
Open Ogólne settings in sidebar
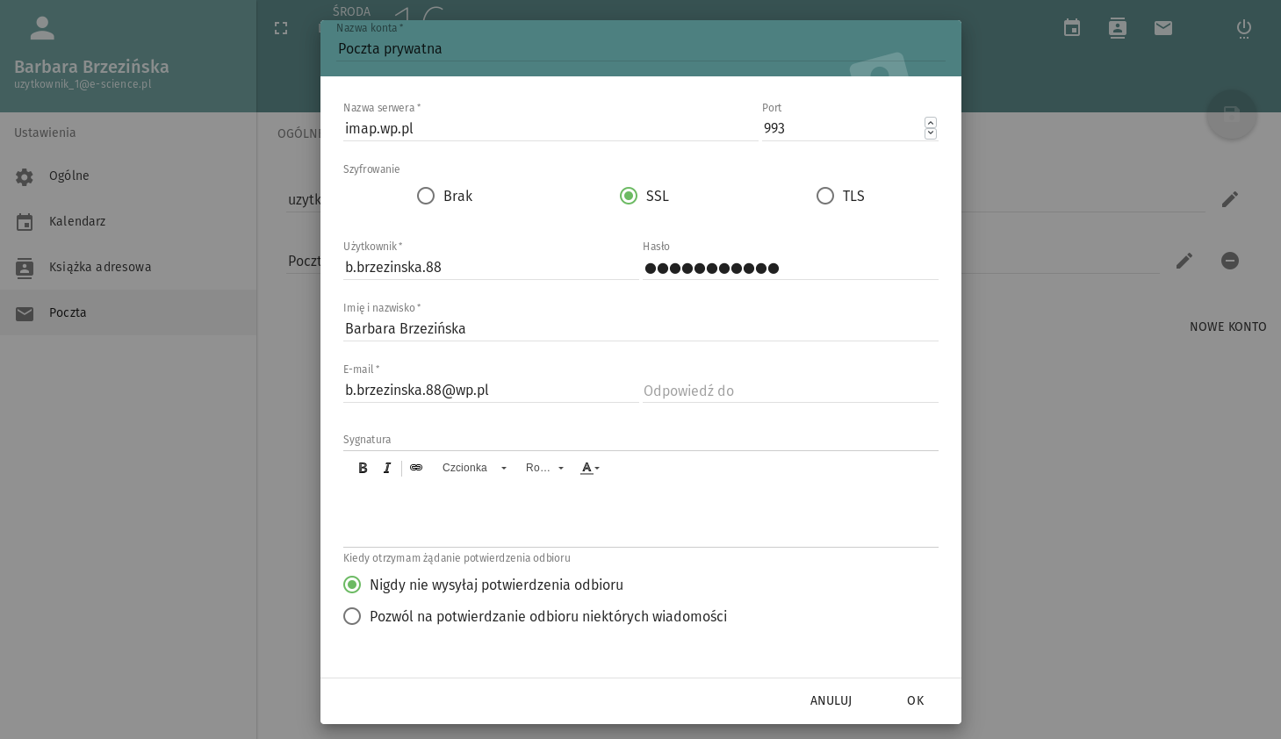[128, 176]
